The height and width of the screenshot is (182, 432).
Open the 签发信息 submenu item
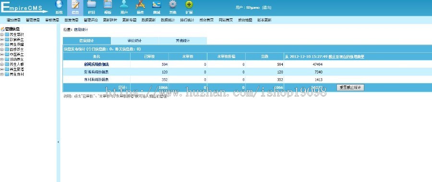72,20
